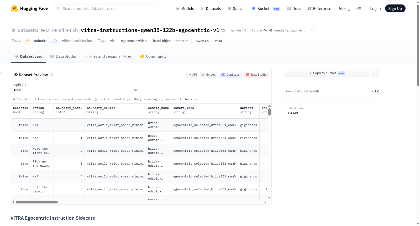Open the Split train dropdown
Screen dimensions: 420x226
coord(76,87)
